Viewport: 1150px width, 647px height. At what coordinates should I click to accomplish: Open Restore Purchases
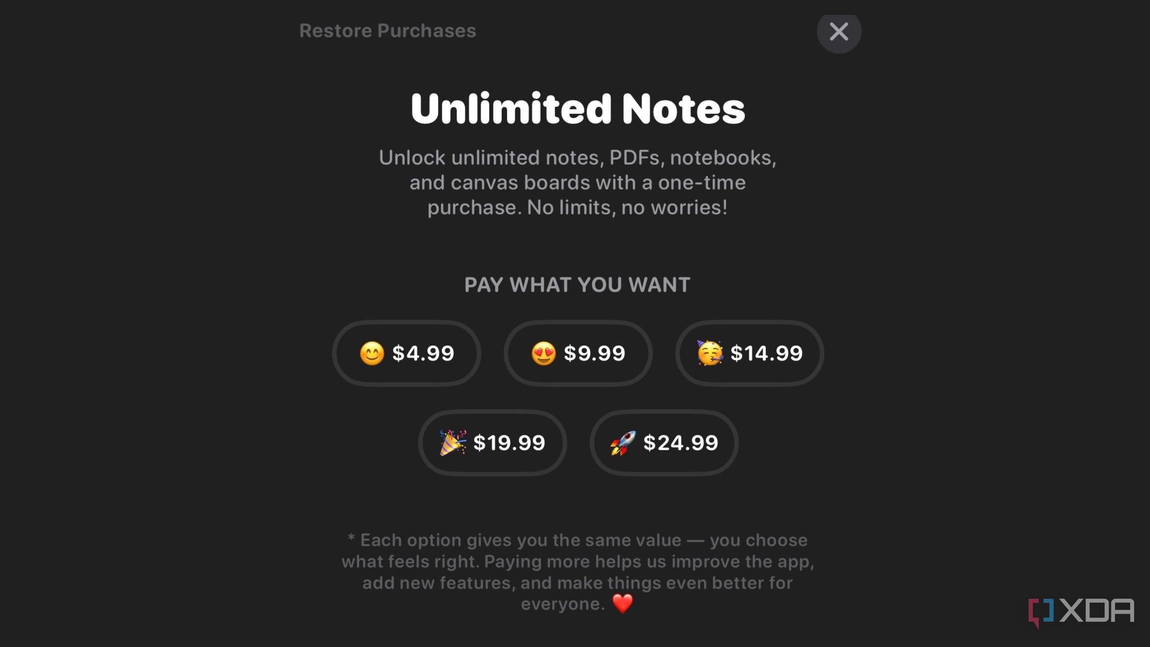[x=388, y=31]
